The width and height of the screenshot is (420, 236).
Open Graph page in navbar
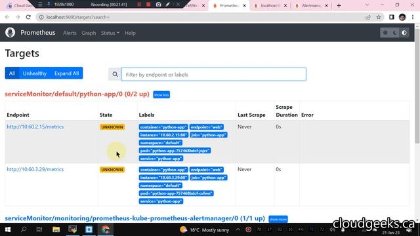coord(89,33)
